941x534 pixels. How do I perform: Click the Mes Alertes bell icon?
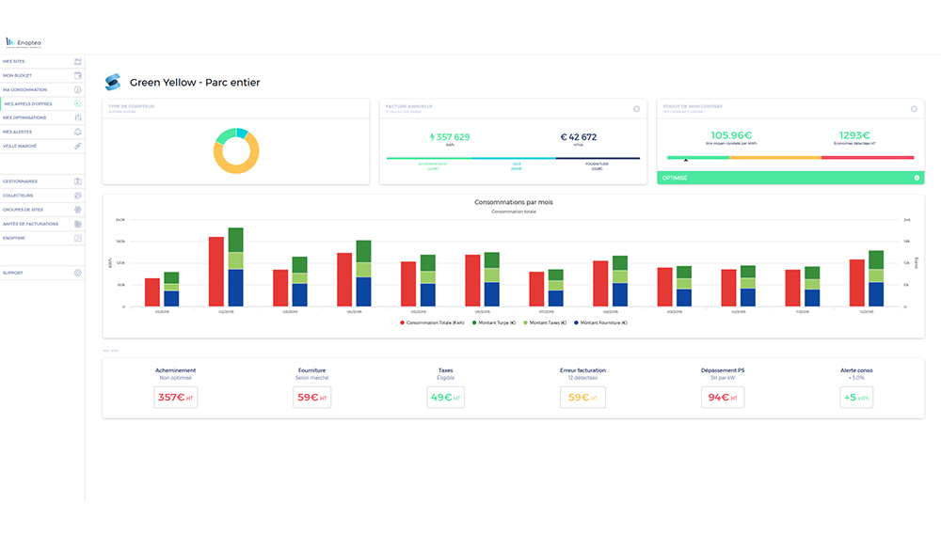click(78, 132)
